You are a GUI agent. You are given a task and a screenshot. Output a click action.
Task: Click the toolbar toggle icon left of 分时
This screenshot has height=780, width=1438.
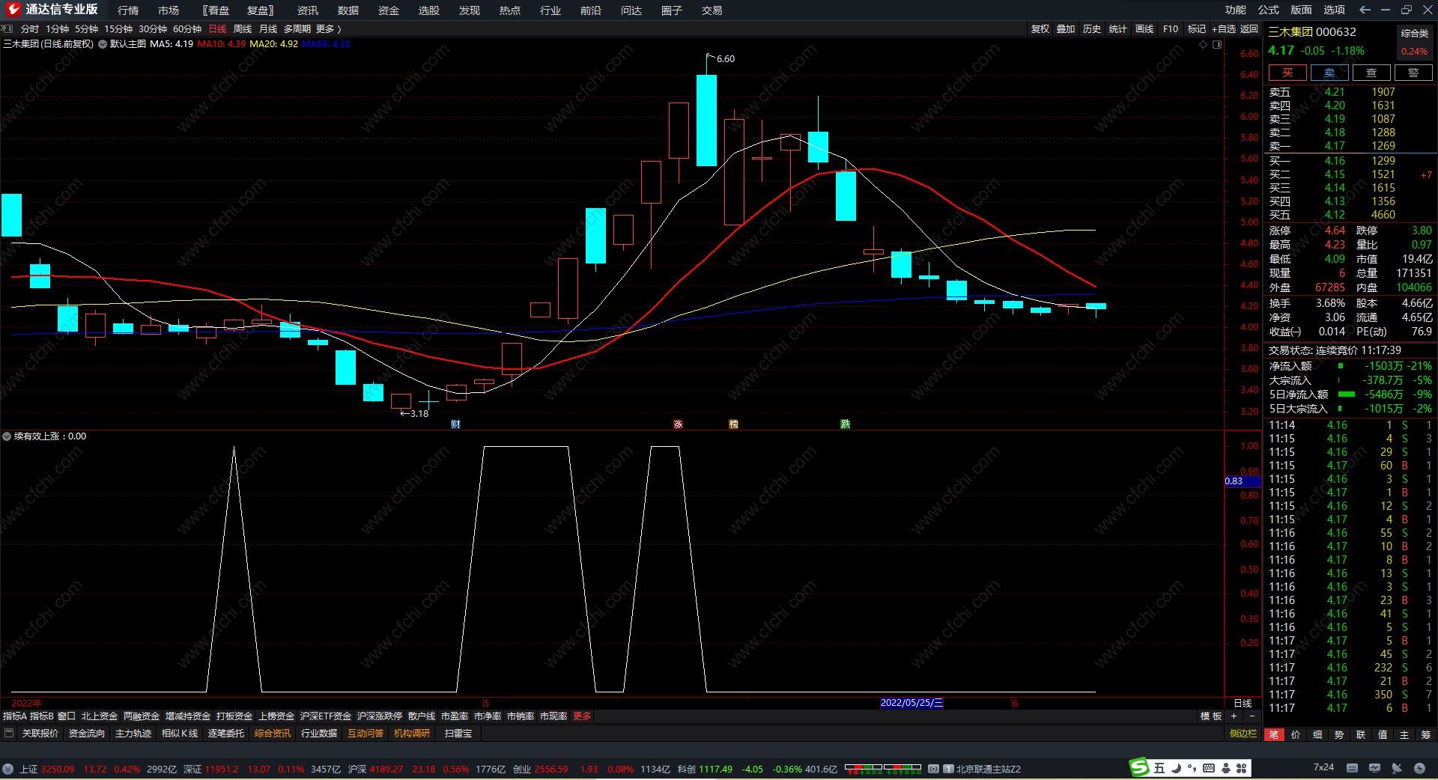tap(8, 28)
